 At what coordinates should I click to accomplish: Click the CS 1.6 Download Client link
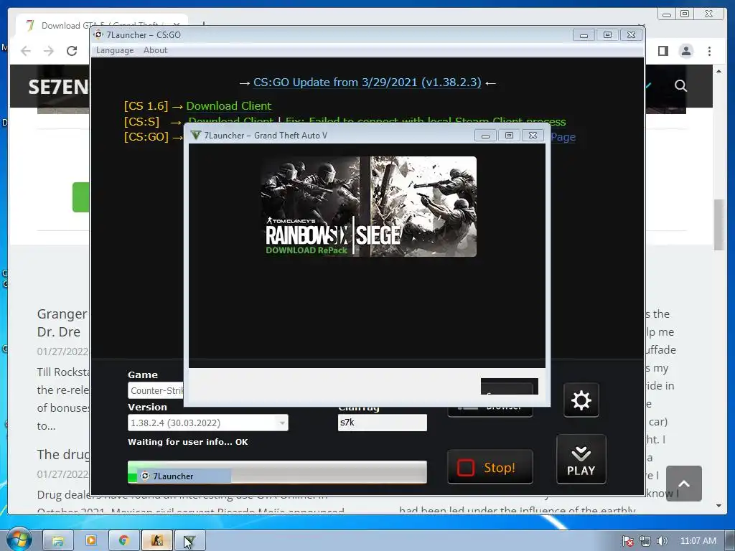tap(229, 106)
